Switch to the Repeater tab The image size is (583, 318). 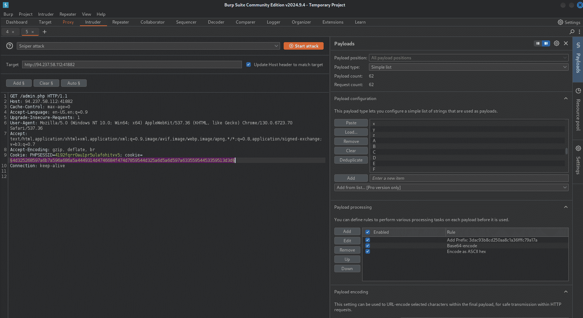[x=121, y=22]
